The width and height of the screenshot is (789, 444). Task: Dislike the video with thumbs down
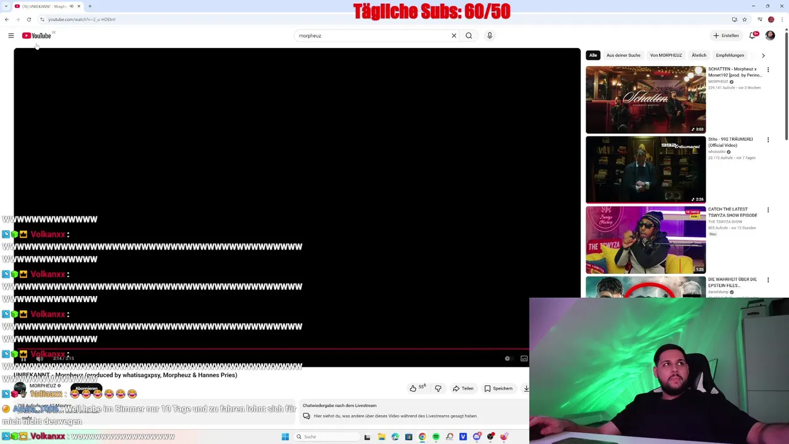[438, 388]
